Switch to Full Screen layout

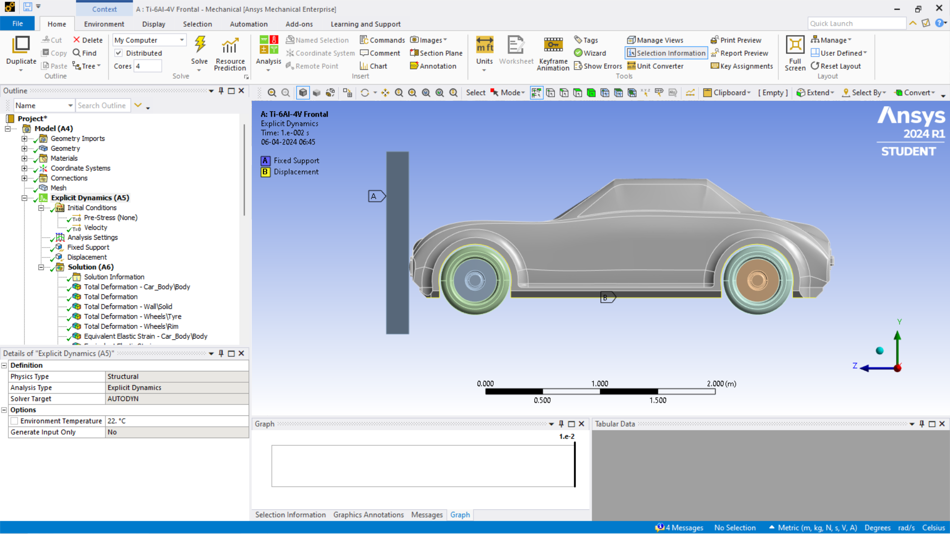pos(795,53)
